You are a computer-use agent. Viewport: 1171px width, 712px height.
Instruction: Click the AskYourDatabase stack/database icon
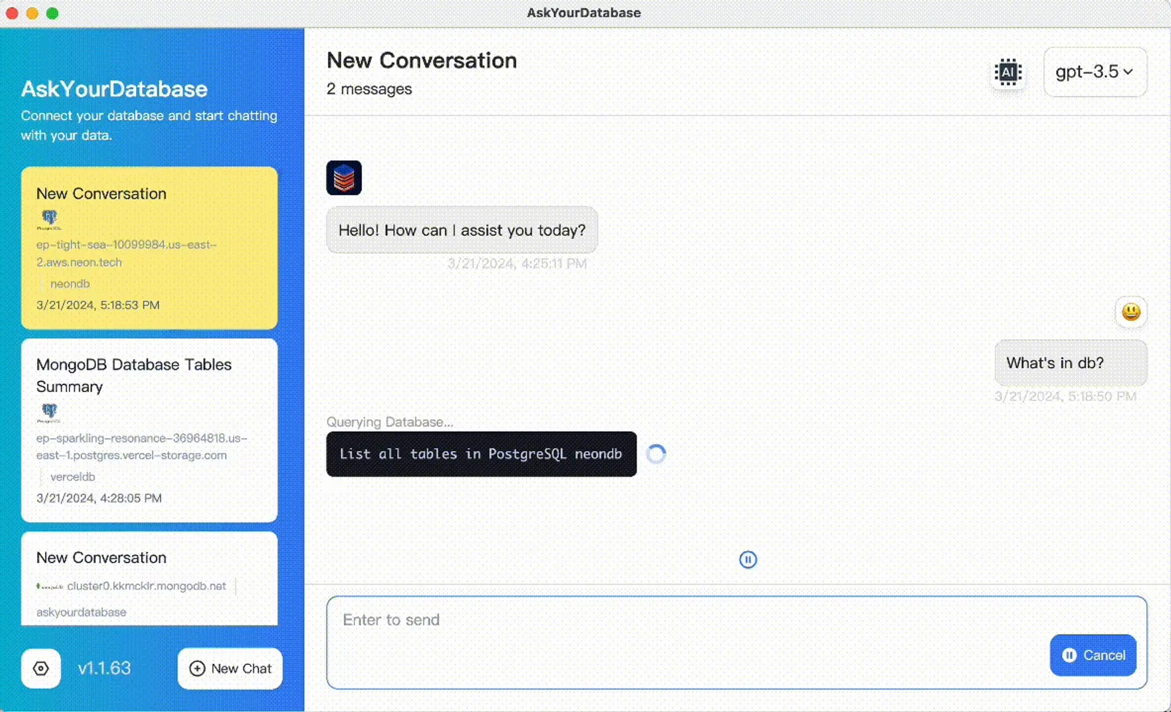pos(344,178)
